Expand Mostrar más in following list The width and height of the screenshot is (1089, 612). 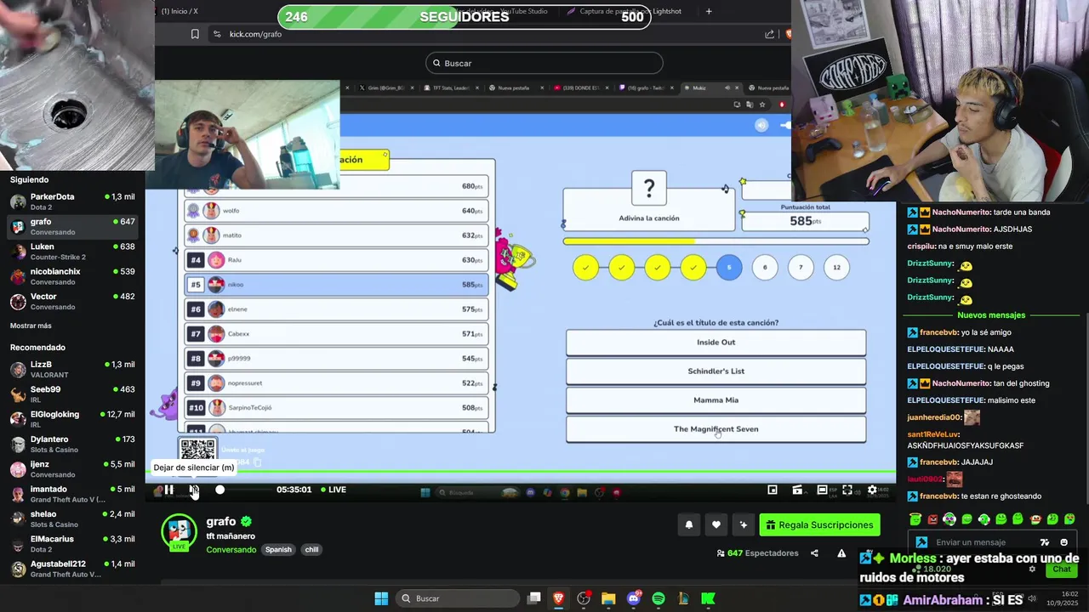31,326
